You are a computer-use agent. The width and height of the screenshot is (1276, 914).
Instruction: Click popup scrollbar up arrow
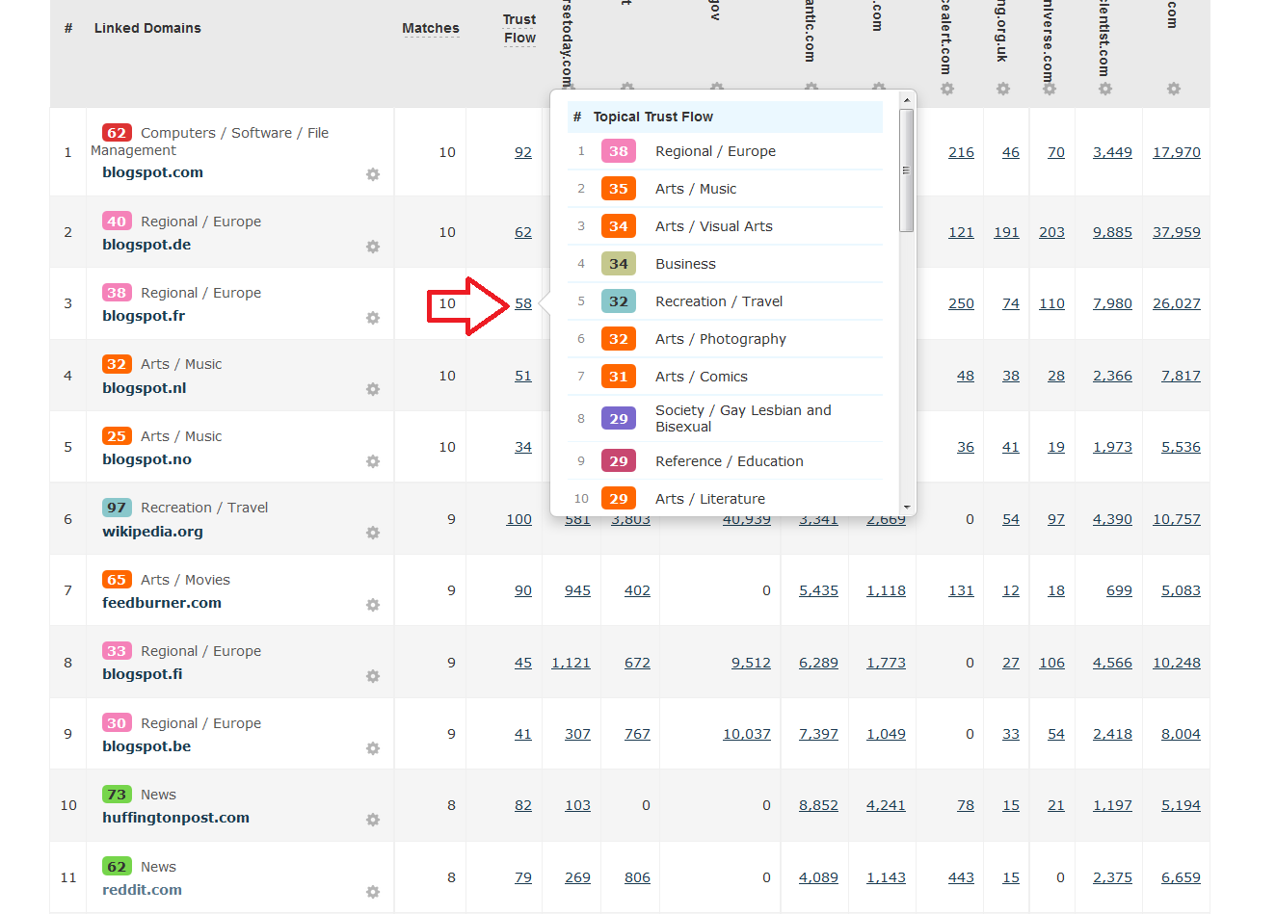point(906,100)
